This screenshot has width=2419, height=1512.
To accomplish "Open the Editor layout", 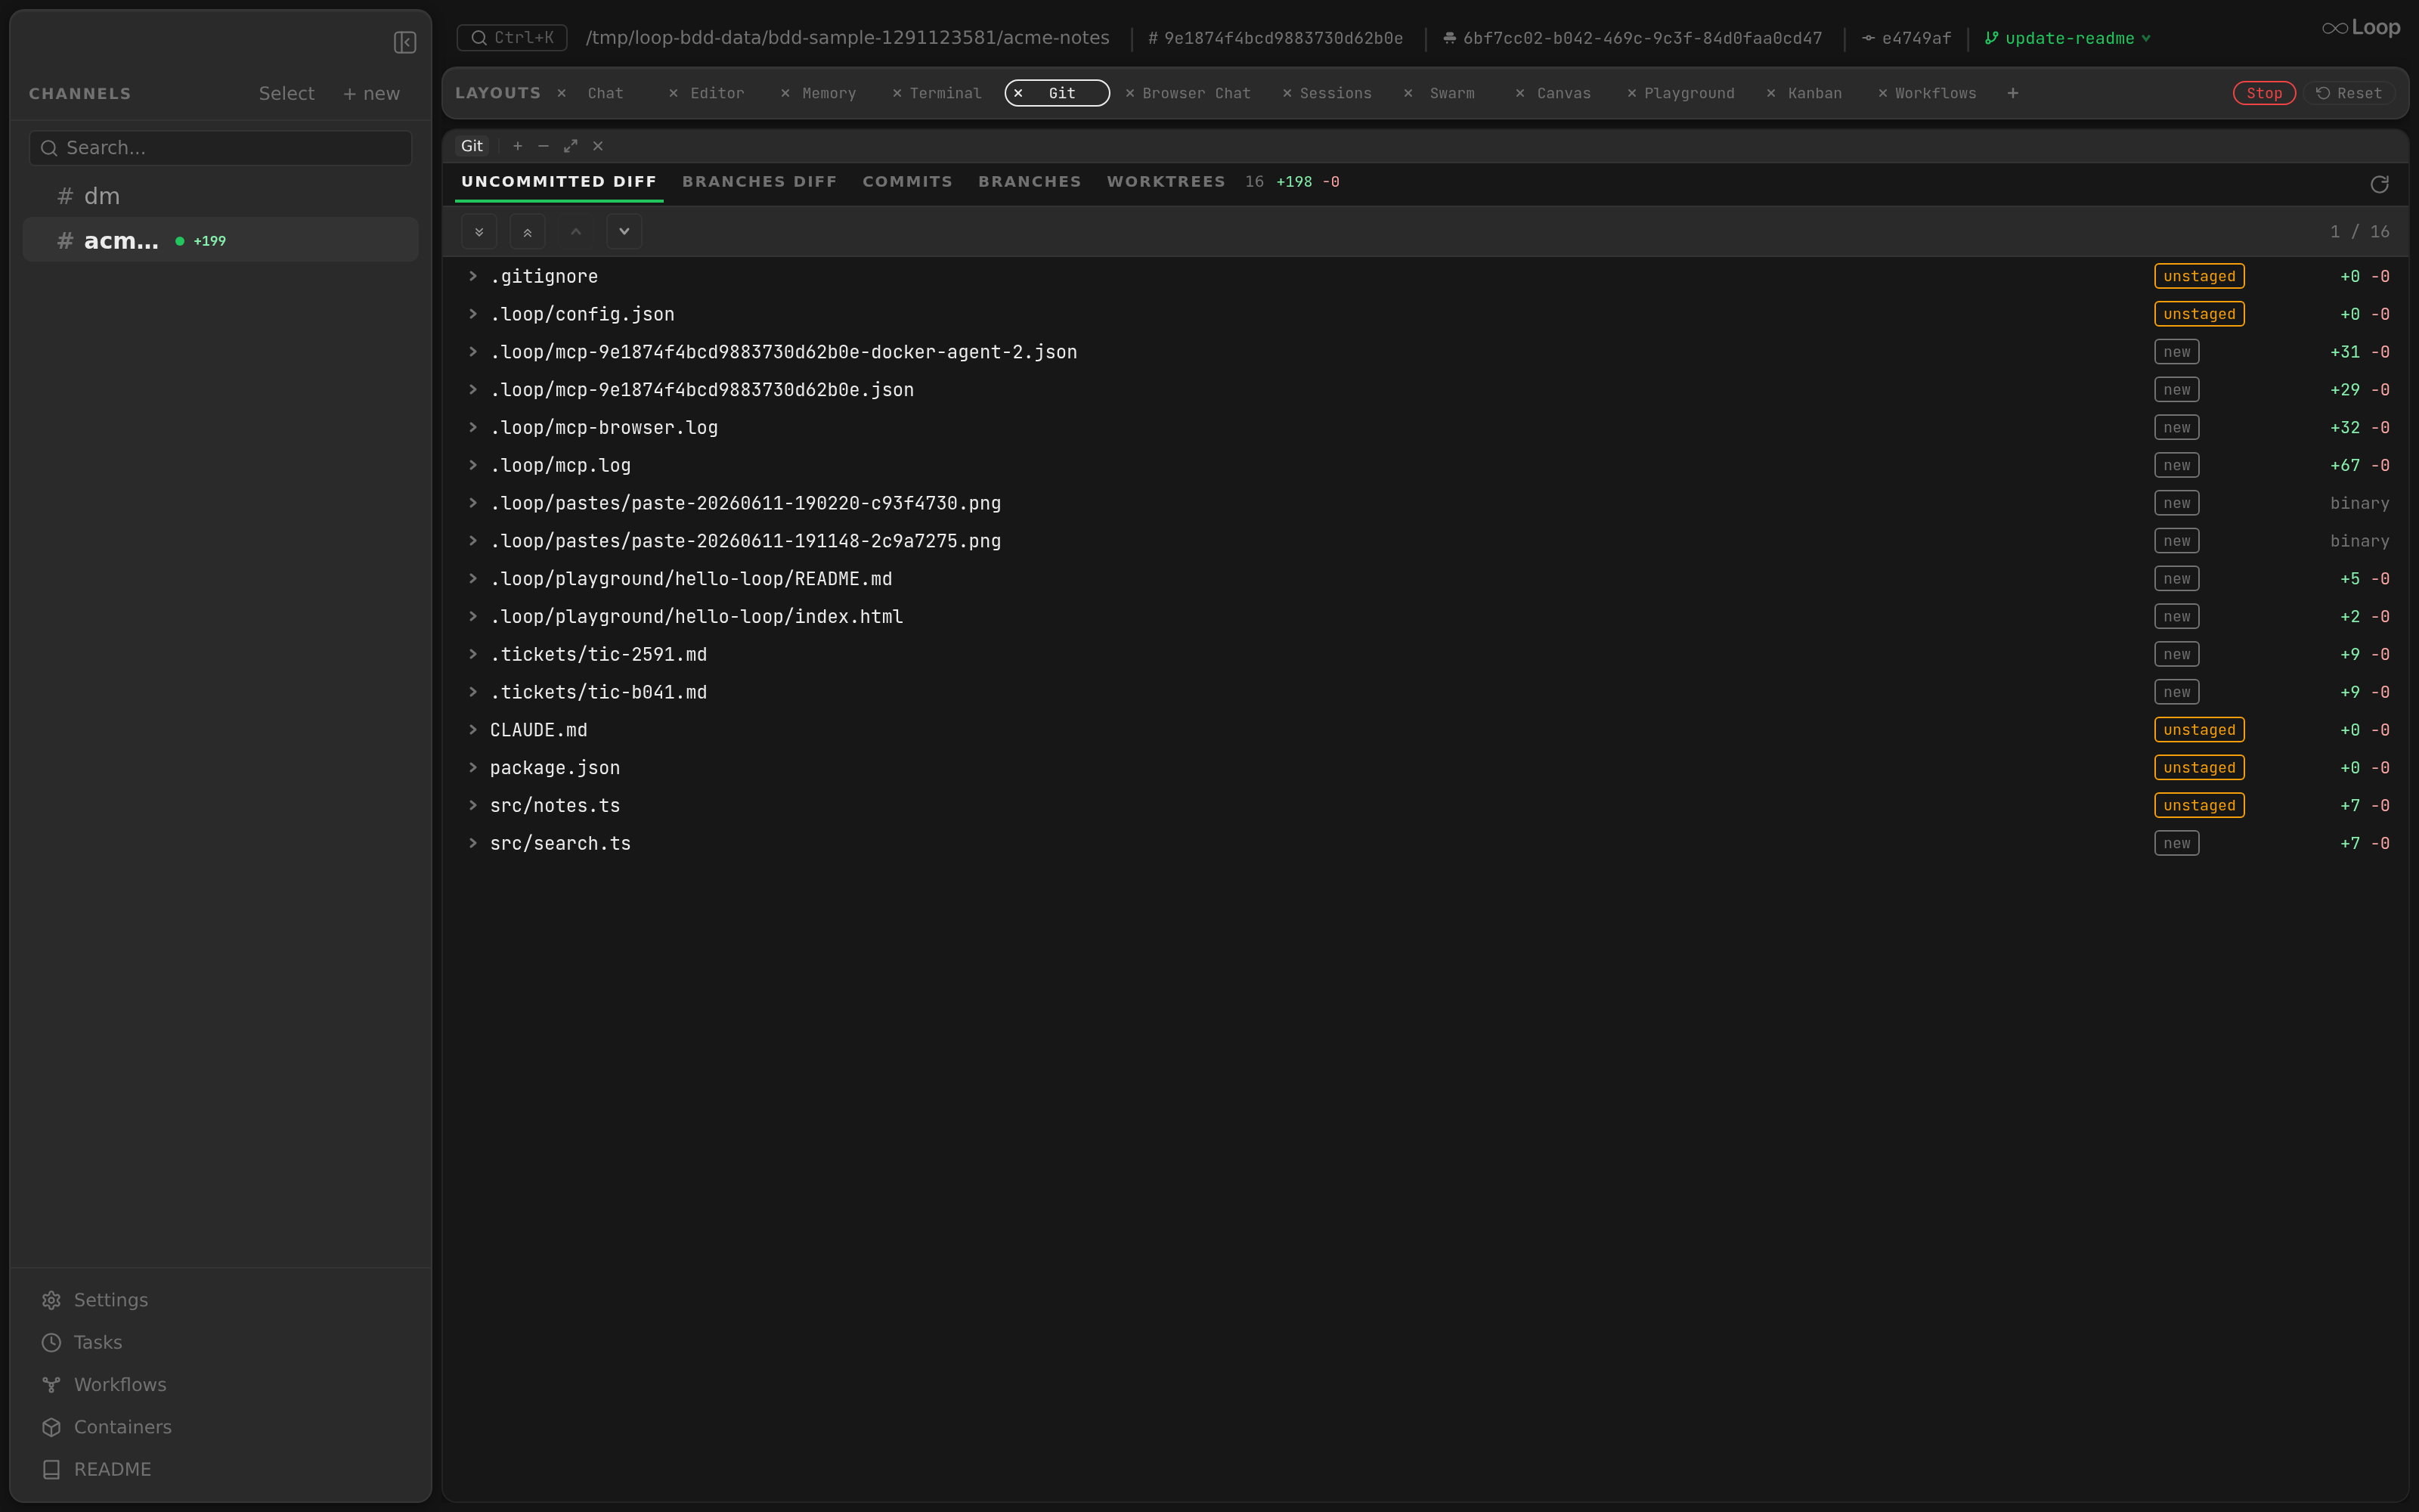I will 717,93.
